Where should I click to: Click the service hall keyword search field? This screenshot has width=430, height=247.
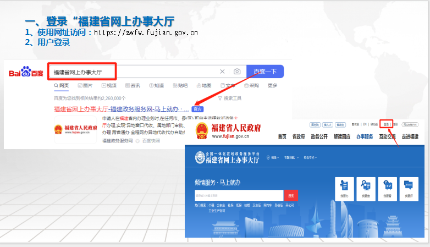pos(239,195)
